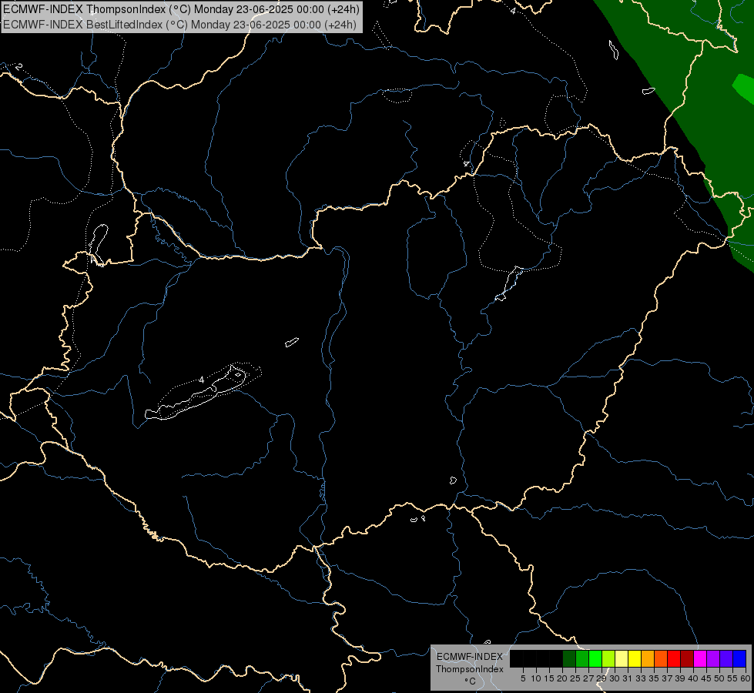Screen dimensions: 754x693
Task: Click the legend tick value 27
Action: coord(588,678)
